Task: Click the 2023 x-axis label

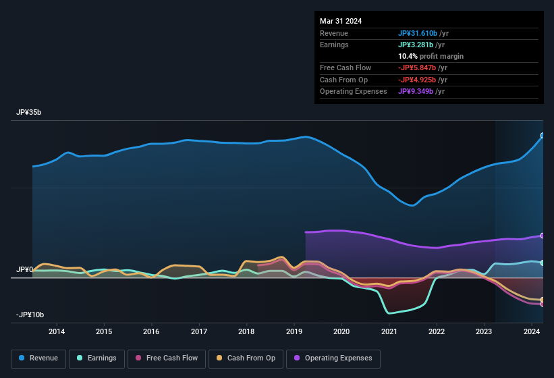Action: [x=484, y=331]
